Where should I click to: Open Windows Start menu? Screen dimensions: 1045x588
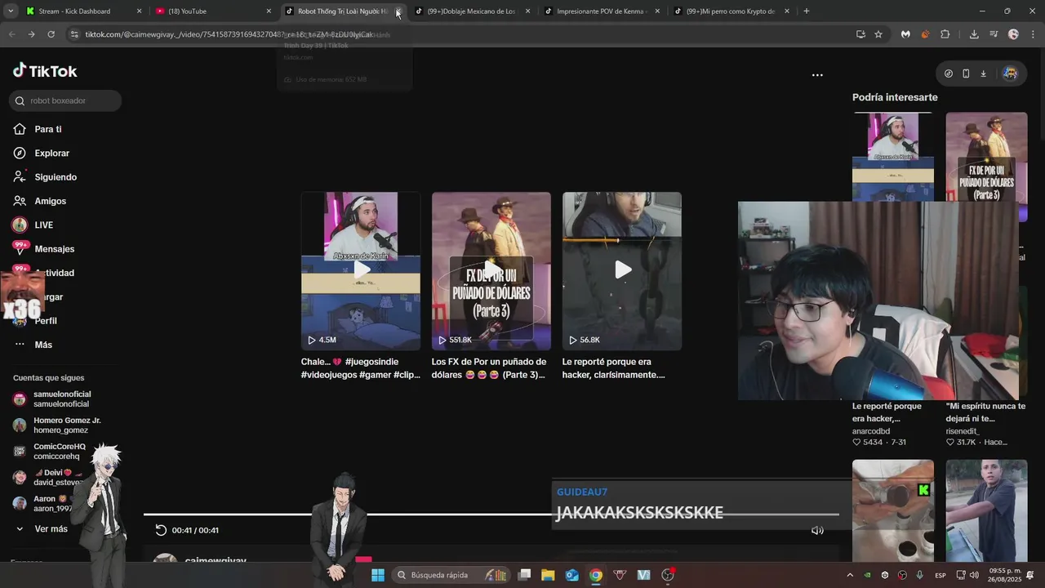click(378, 575)
